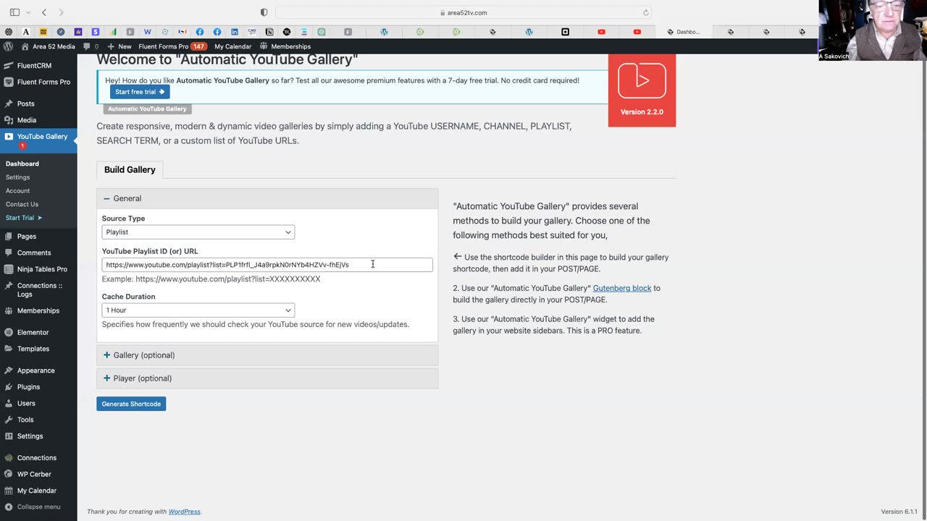
Task: Click the Templates folder icon in sidebar
Action: tap(9, 349)
